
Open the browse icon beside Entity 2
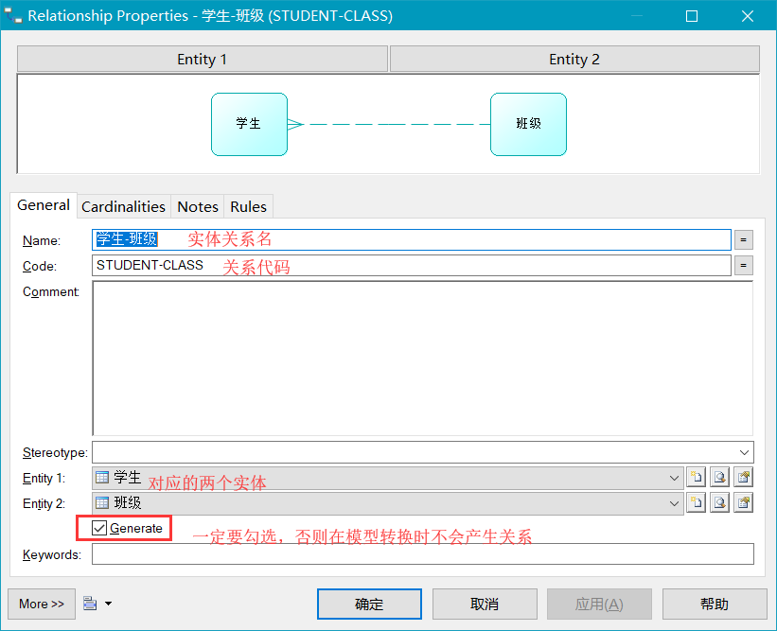click(x=719, y=503)
